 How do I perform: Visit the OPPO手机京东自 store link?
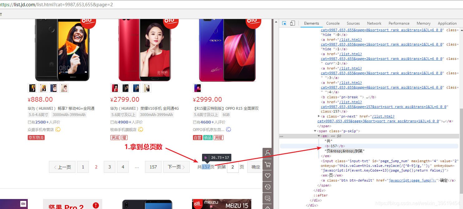click(x=209, y=129)
